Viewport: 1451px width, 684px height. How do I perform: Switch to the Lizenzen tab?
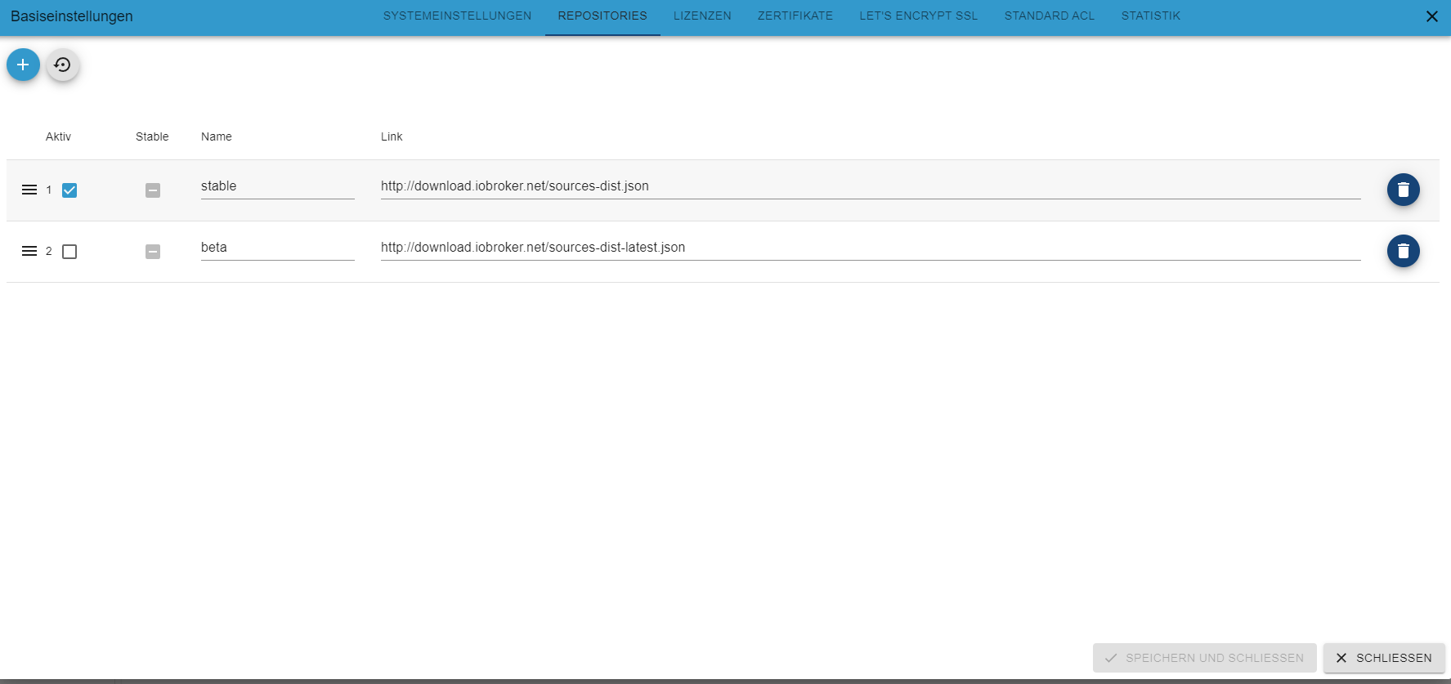[702, 16]
